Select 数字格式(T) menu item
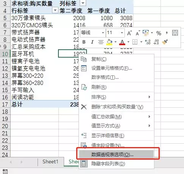Viewport: 184px width, 174px height. pyautogui.click(x=116, y=77)
